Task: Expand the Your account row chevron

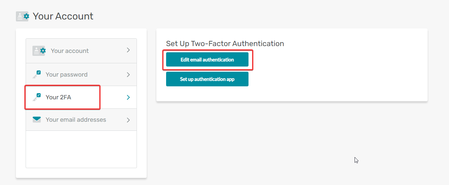Action: point(128,50)
